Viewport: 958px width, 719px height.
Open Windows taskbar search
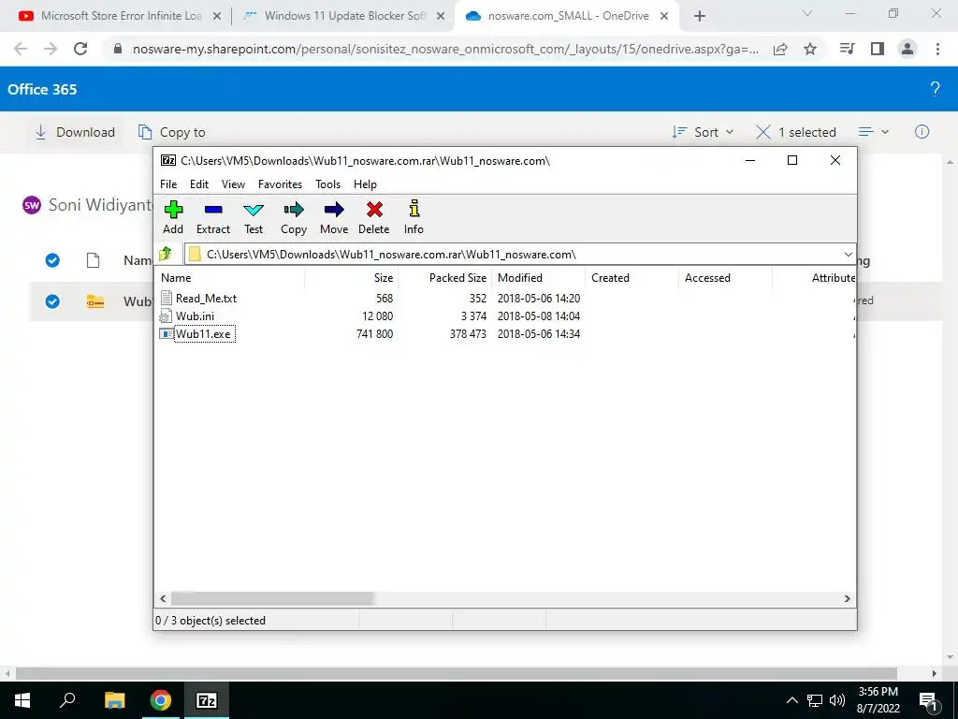(67, 700)
